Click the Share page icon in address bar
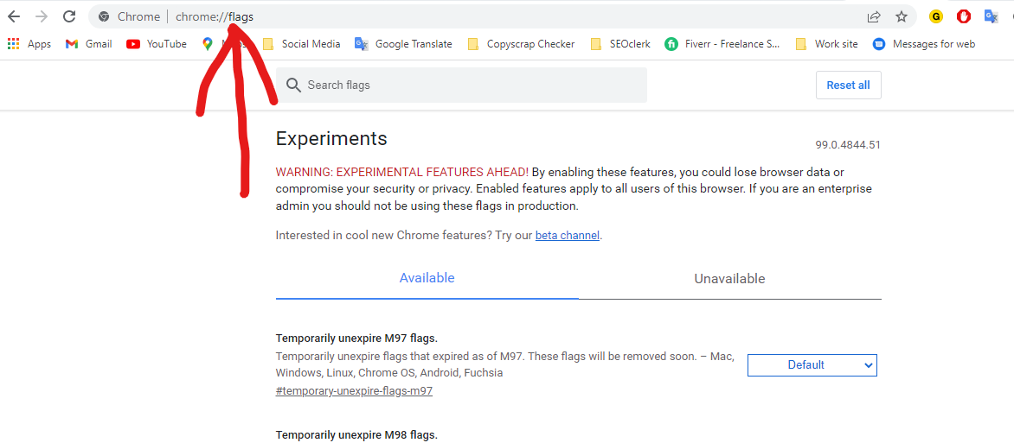Viewport: 1014px width, 443px height. (x=874, y=16)
